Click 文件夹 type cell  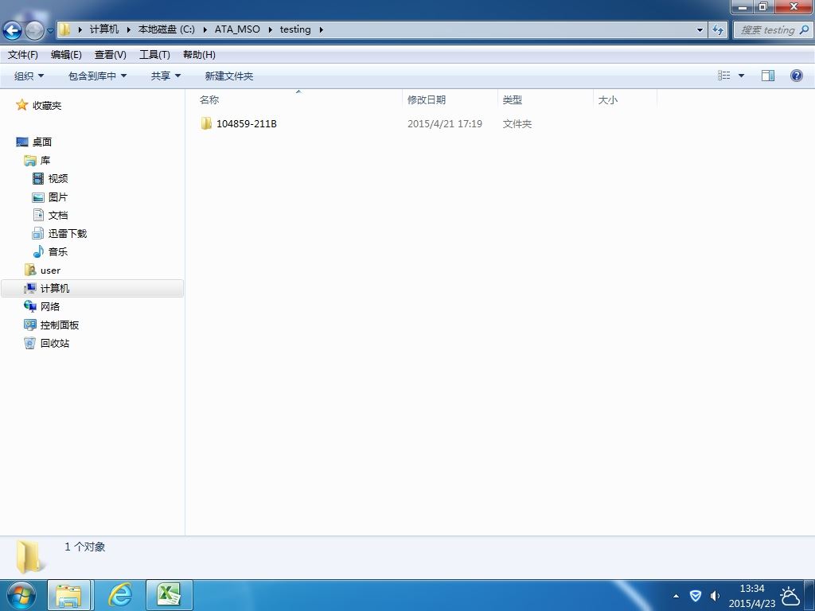pyautogui.click(x=517, y=123)
